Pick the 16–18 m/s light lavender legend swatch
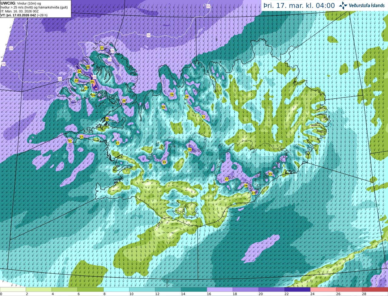The width and height of the screenshot is (388, 296). pyautogui.click(x=220, y=290)
